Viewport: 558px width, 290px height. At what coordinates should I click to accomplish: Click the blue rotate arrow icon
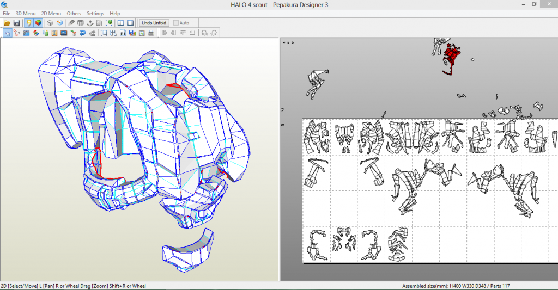click(83, 33)
